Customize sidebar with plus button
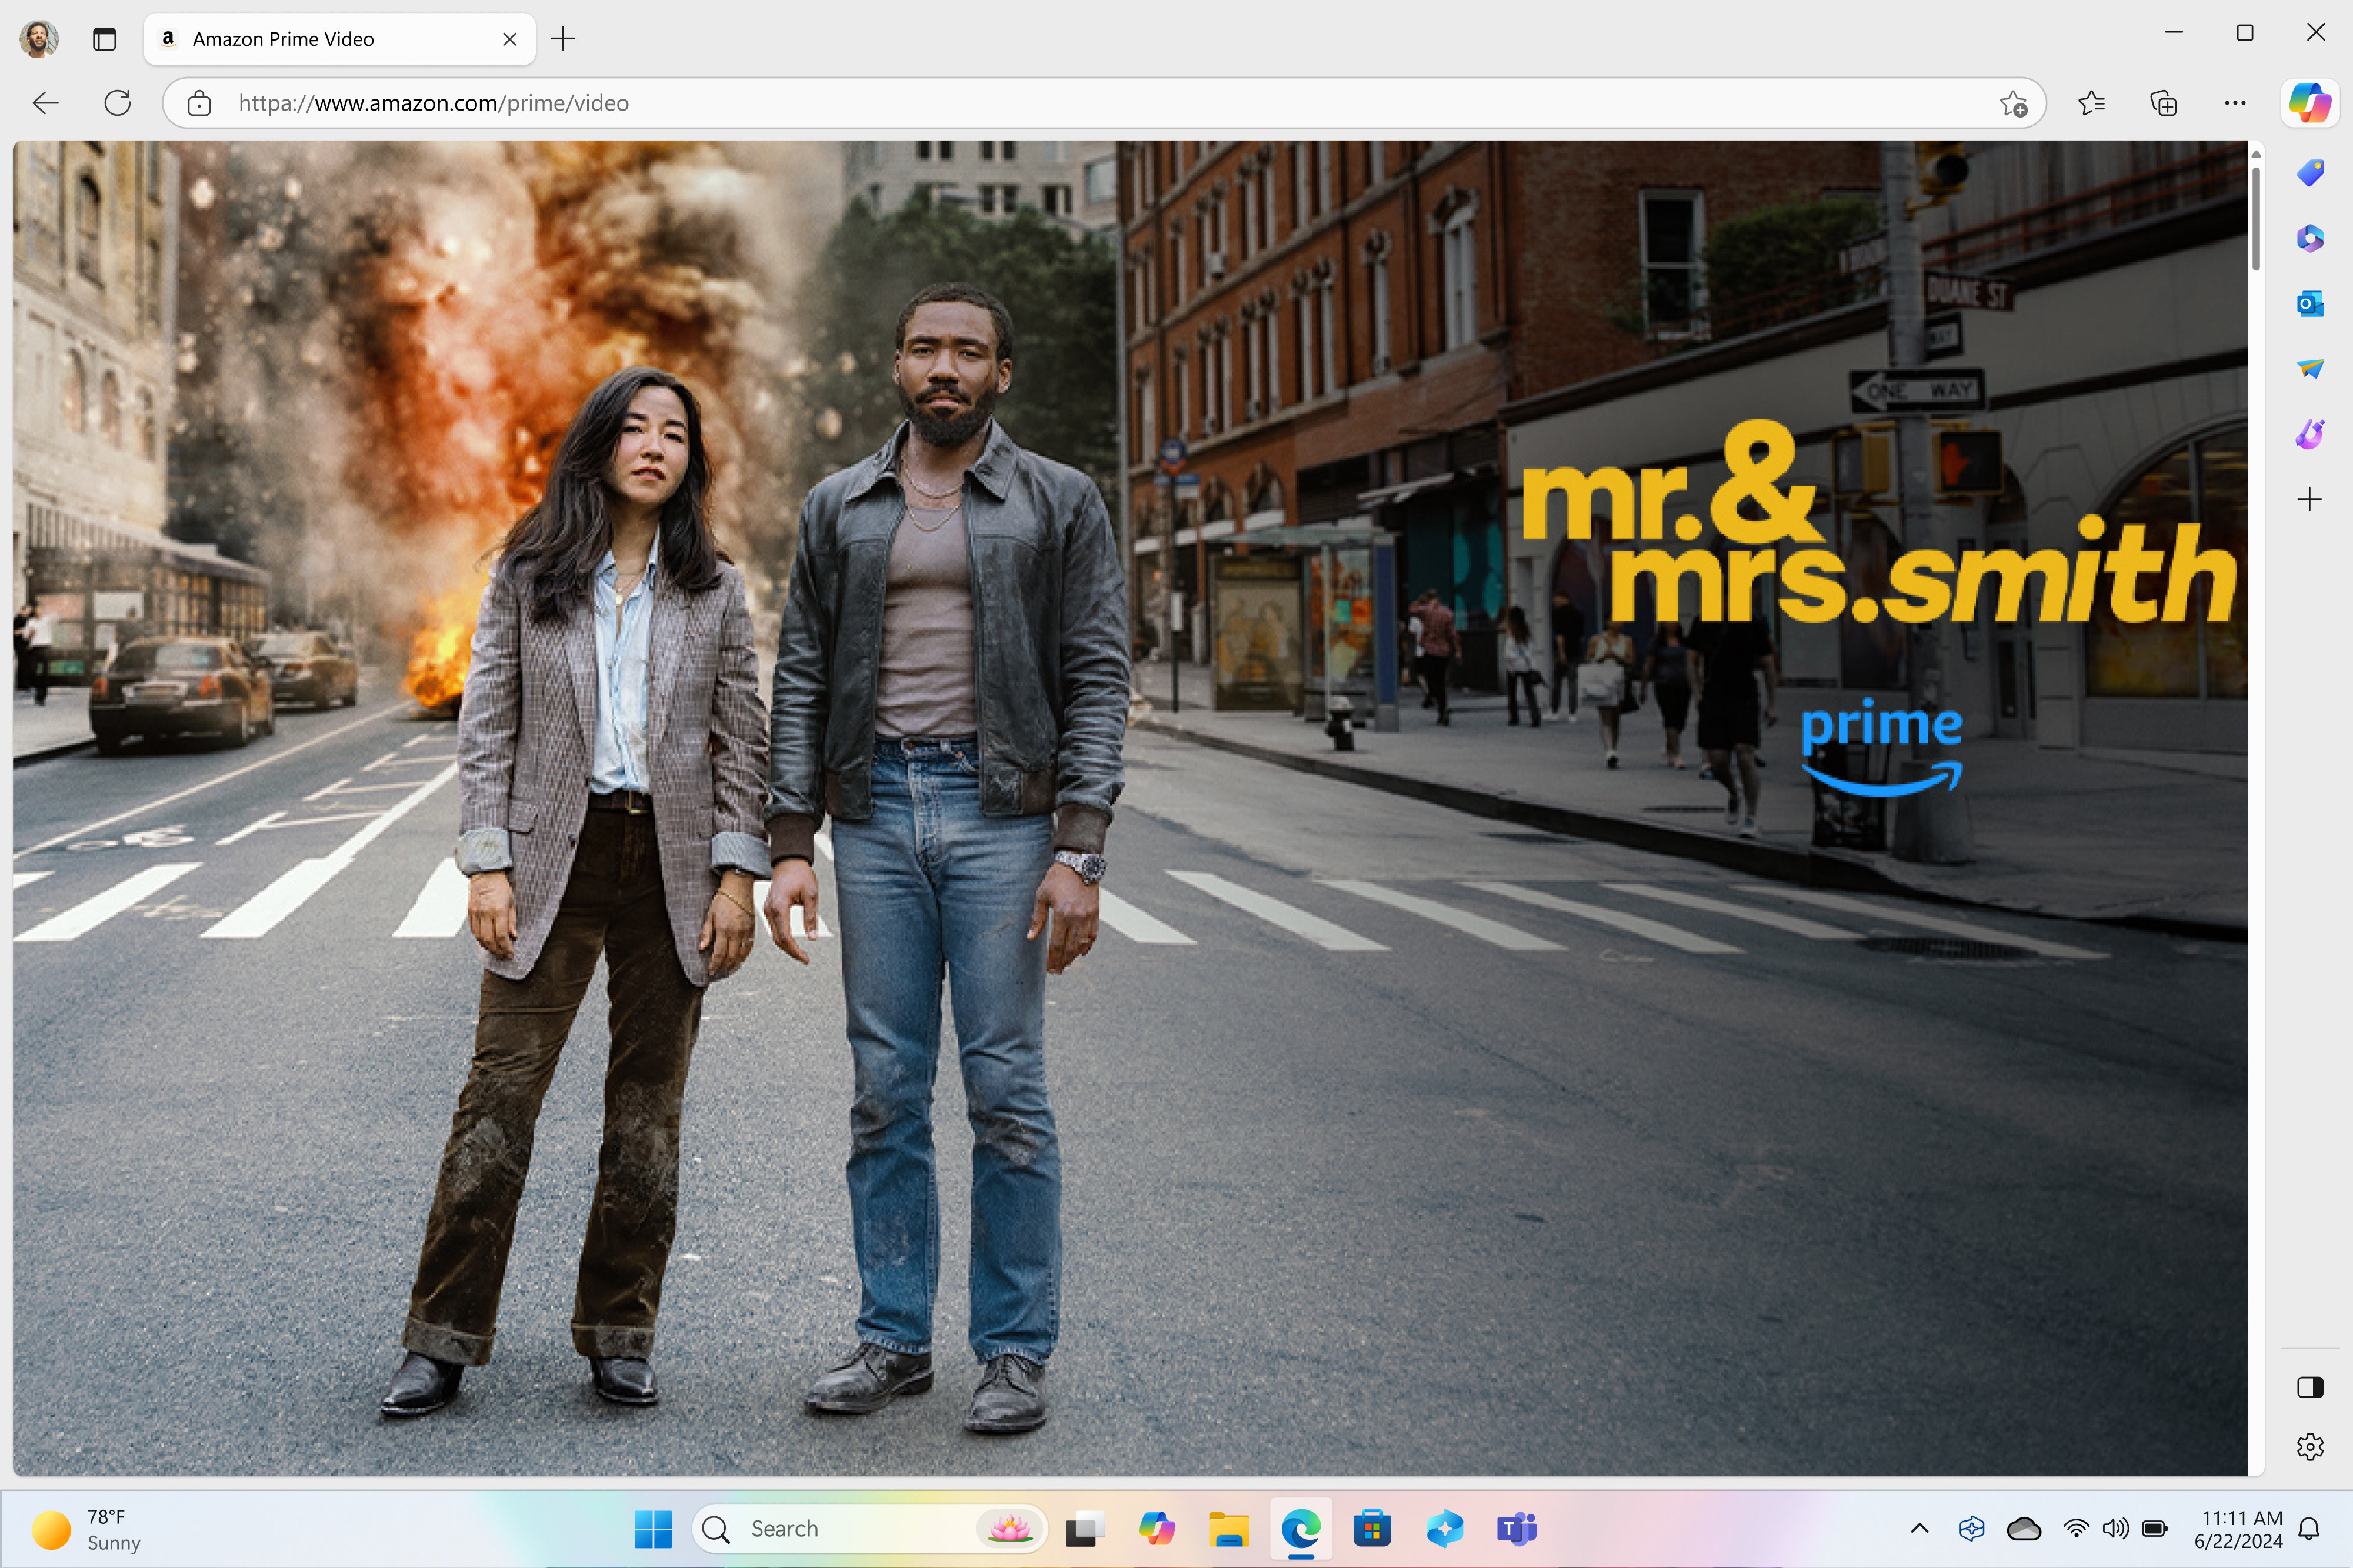The image size is (2353, 1568). point(2309,499)
